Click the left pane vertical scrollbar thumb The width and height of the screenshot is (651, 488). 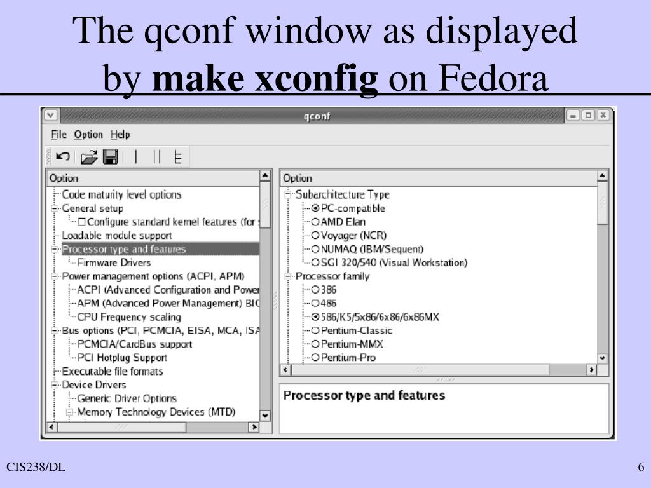265,204
